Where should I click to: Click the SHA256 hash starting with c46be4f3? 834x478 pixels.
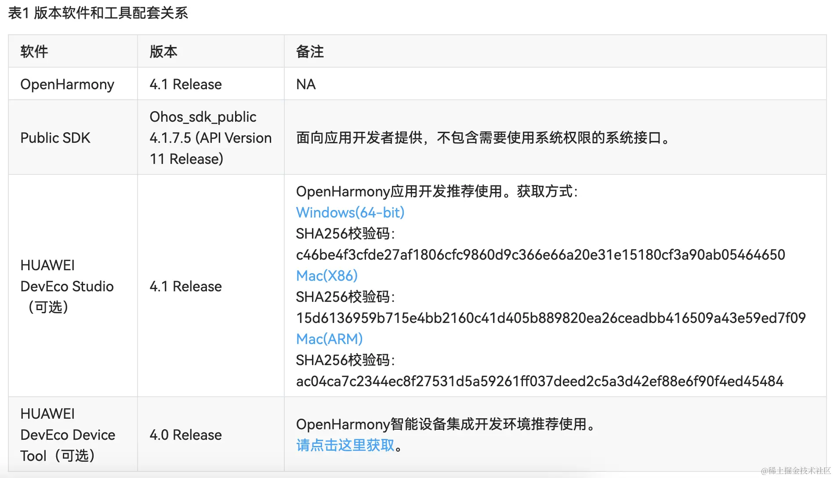[540, 255]
